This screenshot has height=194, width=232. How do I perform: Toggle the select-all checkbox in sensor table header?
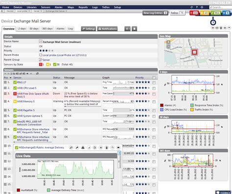(154, 78)
